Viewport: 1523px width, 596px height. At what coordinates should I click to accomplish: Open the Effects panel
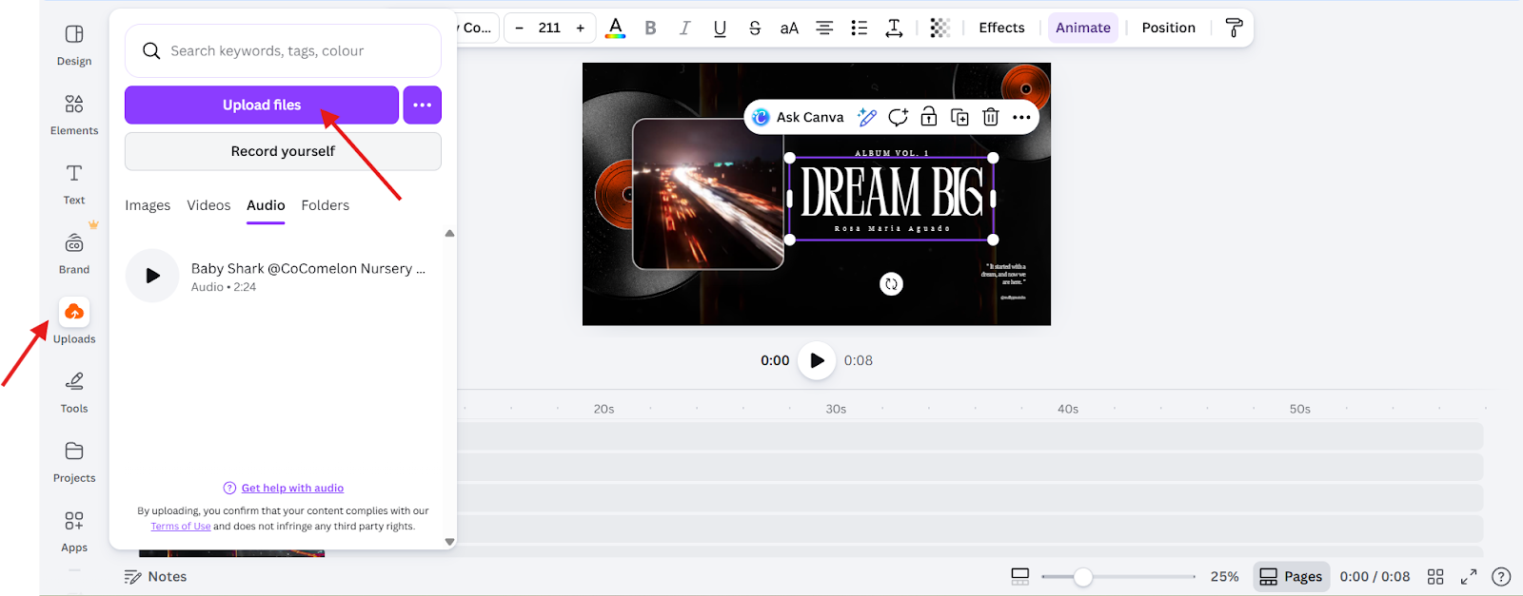tap(1001, 28)
